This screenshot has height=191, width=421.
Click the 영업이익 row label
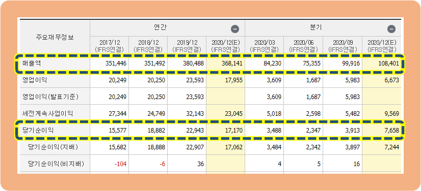pos(35,80)
